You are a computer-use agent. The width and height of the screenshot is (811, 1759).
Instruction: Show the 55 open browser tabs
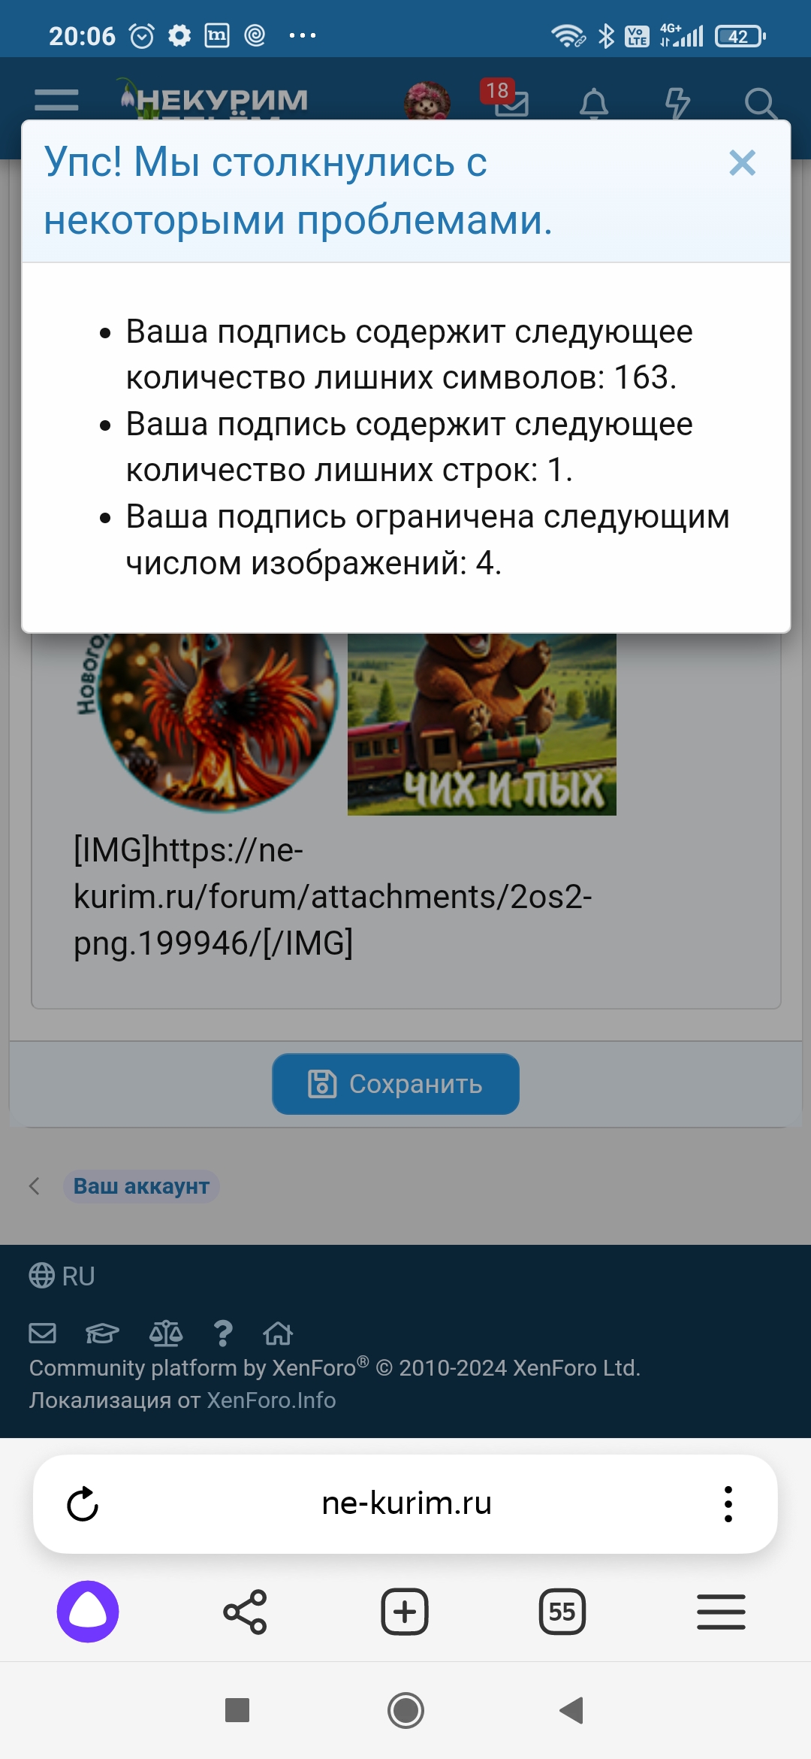coord(562,1612)
